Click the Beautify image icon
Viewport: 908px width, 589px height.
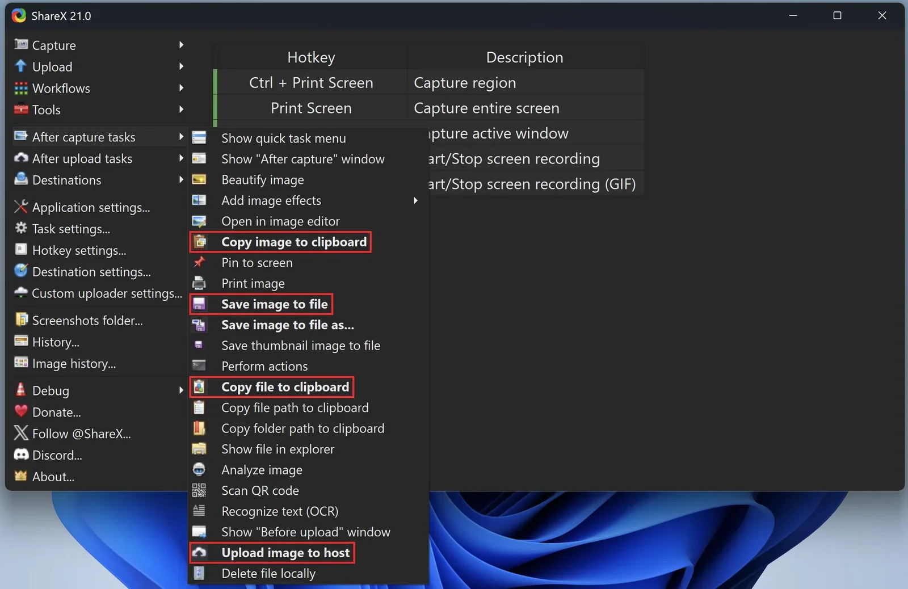(199, 179)
